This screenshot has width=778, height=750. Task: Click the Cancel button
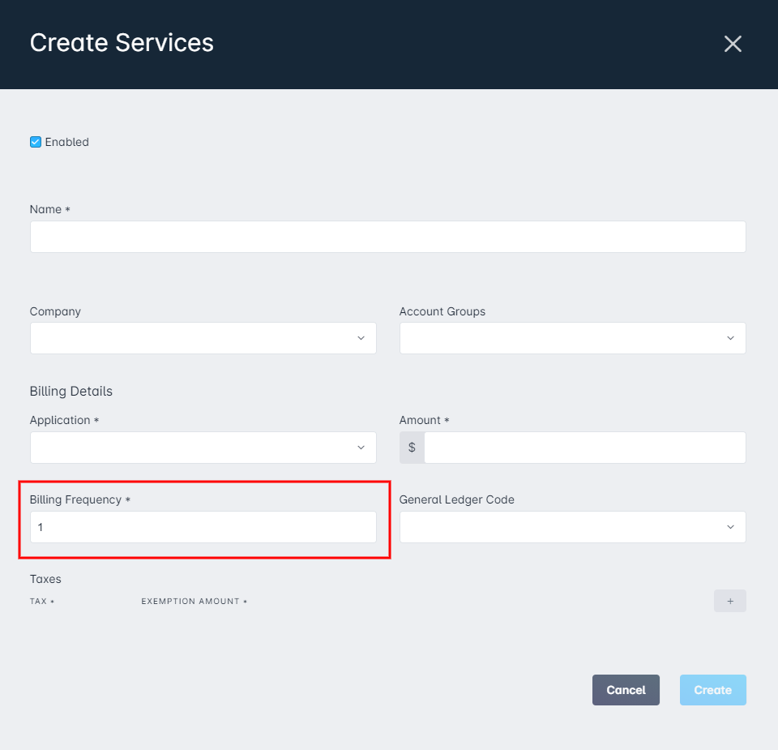tap(626, 690)
